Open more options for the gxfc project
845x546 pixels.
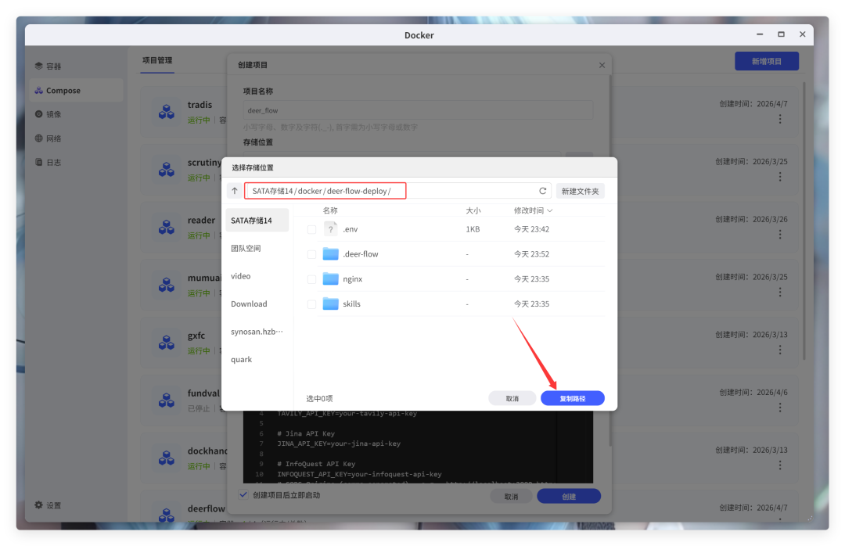(780, 350)
